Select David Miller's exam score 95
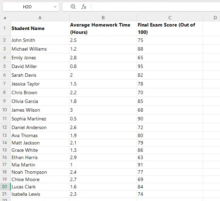 coord(169,66)
